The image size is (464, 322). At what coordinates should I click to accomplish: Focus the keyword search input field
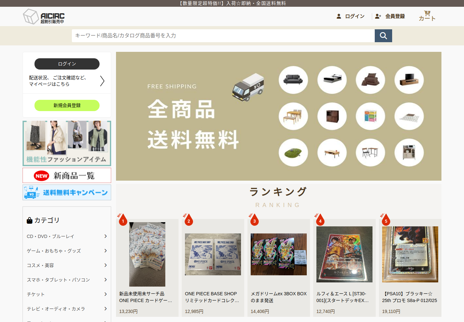[223, 36]
